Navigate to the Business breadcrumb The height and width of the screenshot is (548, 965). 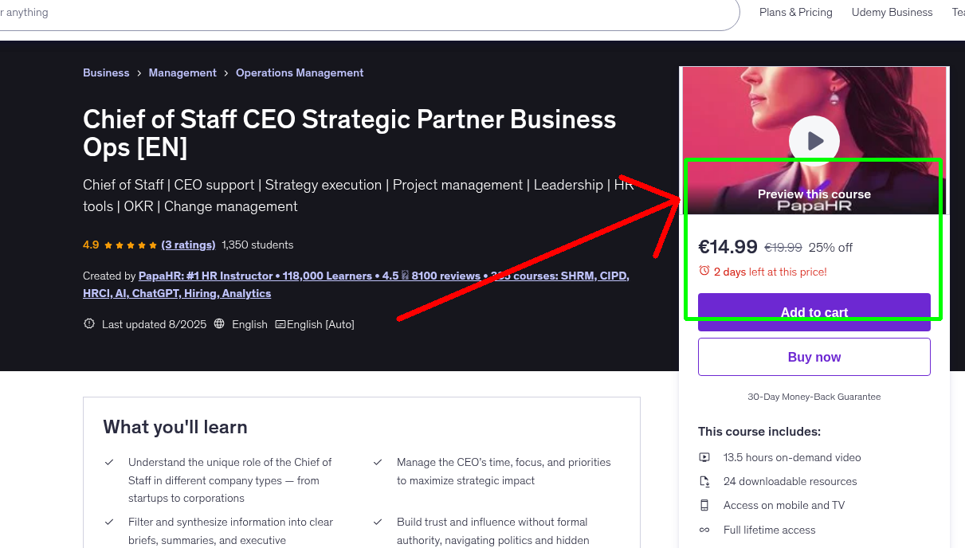(x=106, y=72)
